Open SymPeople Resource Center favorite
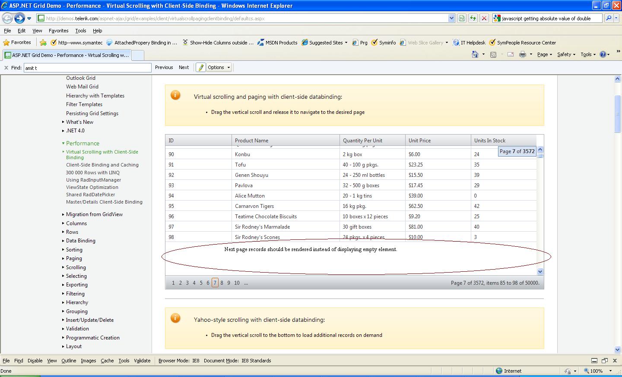 point(523,42)
